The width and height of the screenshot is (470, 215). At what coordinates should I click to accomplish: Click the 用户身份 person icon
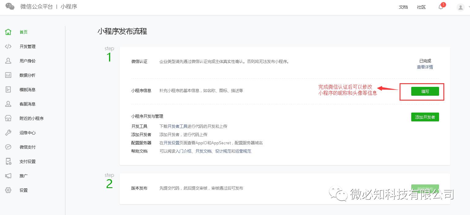click(x=8, y=61)
